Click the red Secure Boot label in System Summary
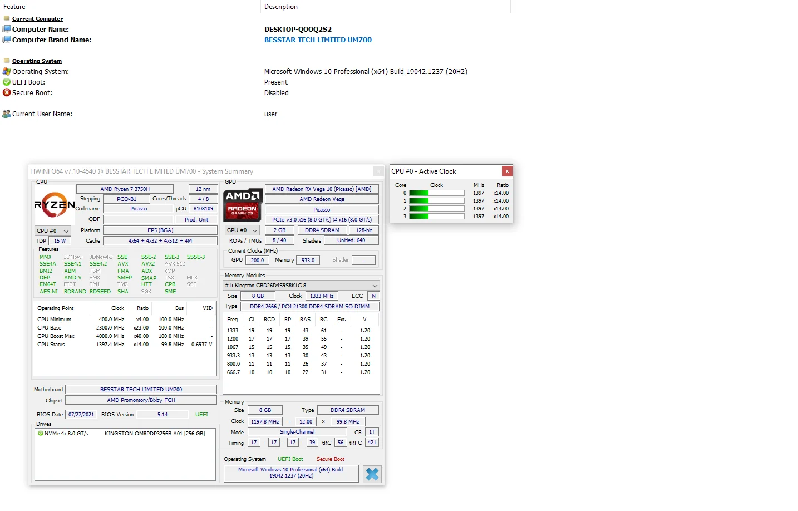 (331, 459)
